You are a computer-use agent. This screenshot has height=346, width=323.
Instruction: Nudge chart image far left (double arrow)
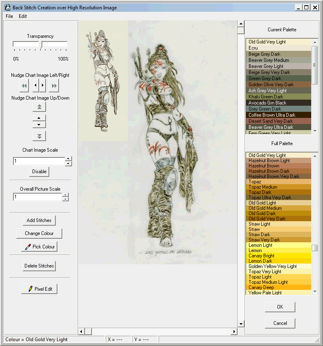pyautogui.click(x=24, y=85)
